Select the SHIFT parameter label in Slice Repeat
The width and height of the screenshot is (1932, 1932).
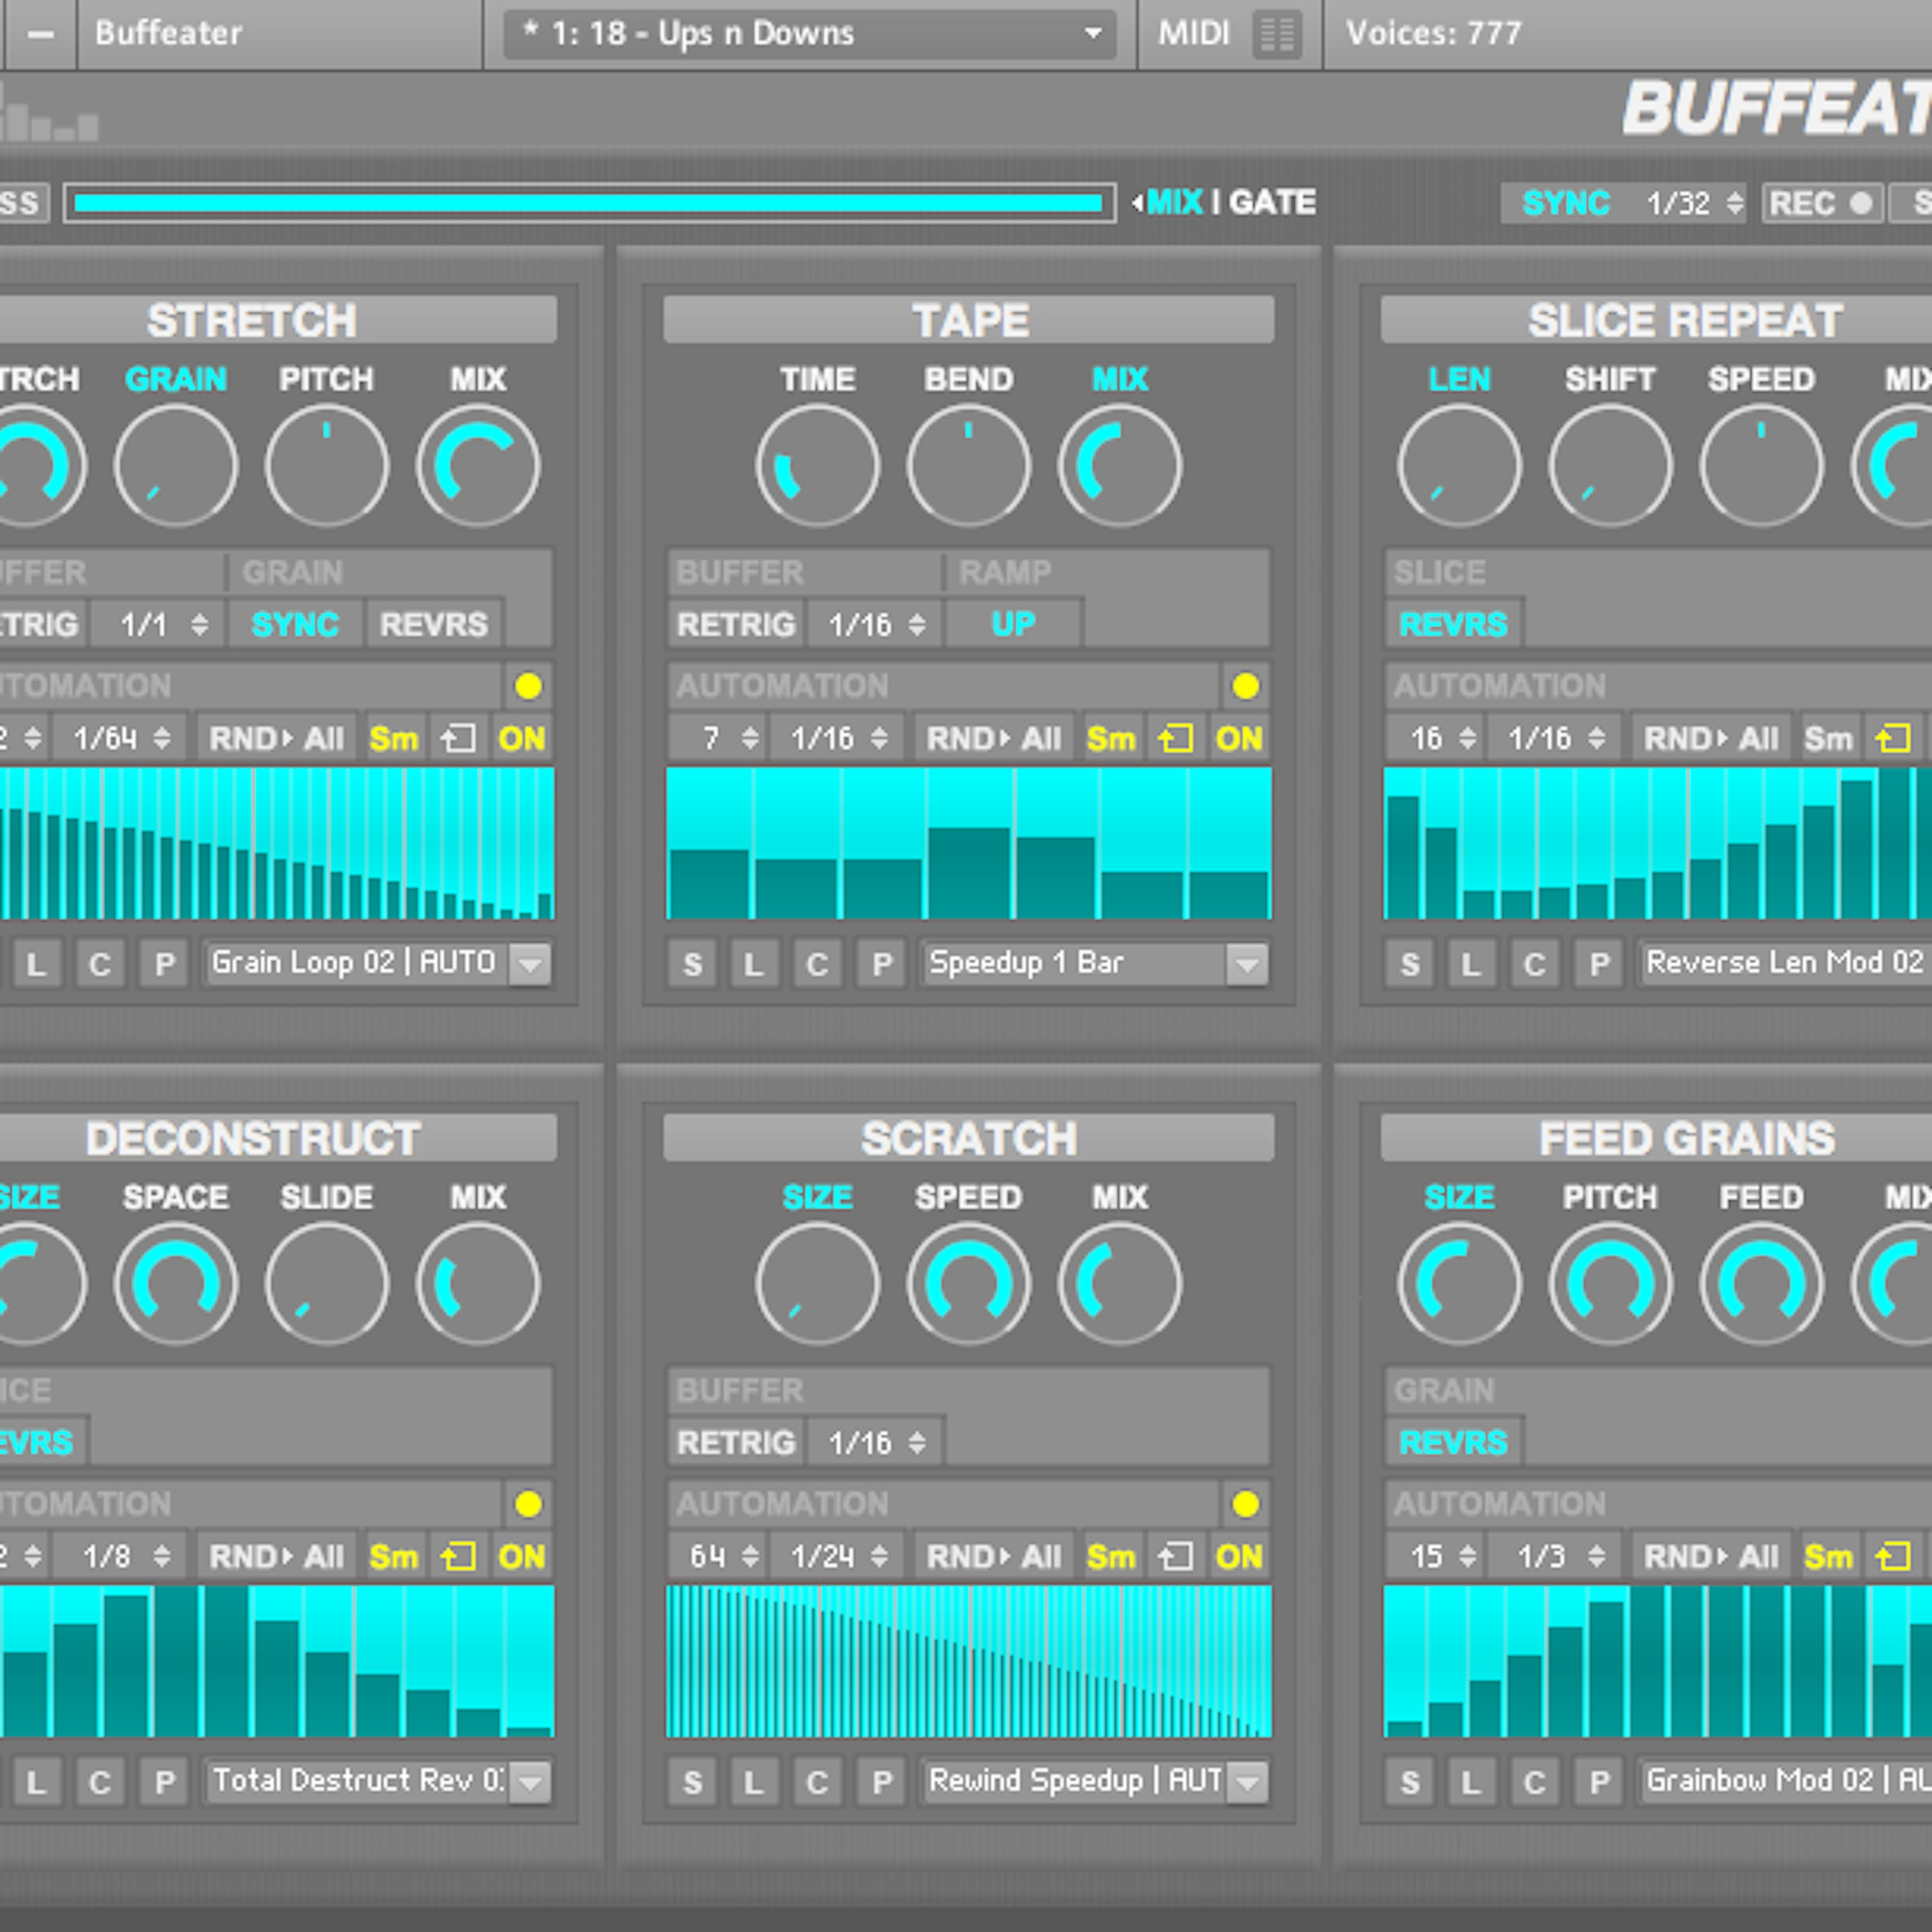tap(1610, 379)
